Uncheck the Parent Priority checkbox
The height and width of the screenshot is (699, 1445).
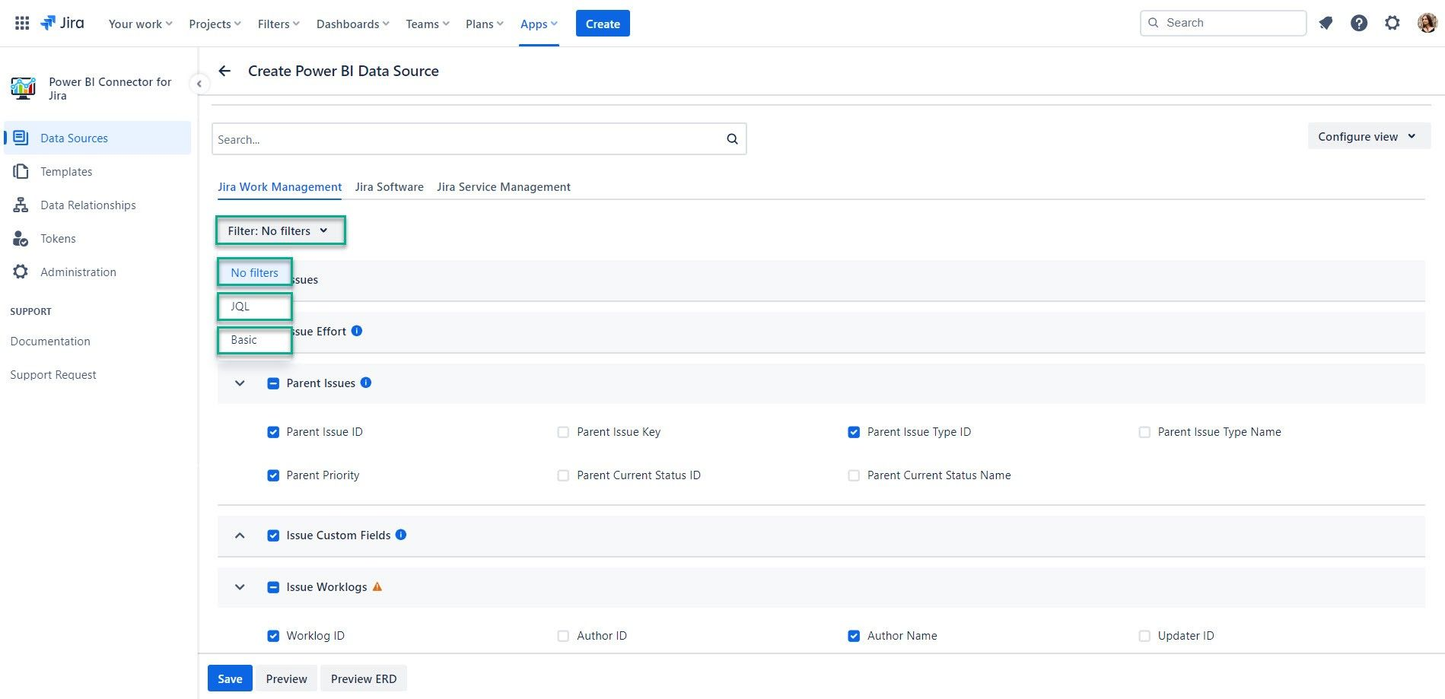pos(273,475)
